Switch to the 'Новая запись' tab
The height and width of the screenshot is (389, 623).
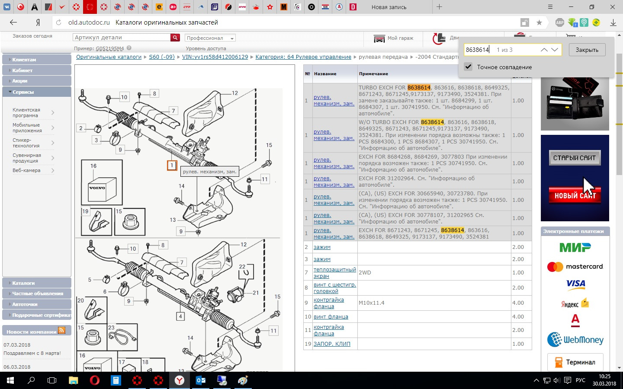click(x=389, y=7)
